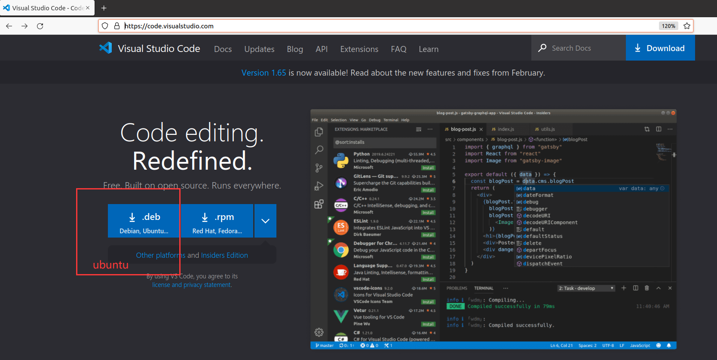Click the Source Control icon in screenshot sidebar
Screen dimensions: 717x360
tap(319, 168)
